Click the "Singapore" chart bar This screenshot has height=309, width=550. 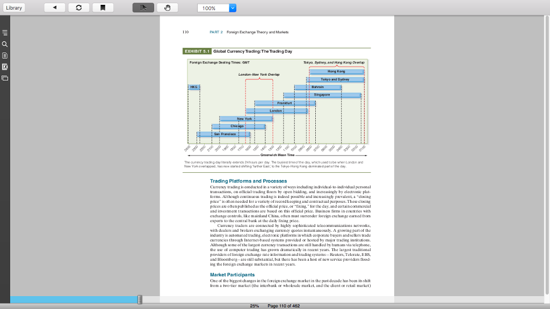pos(322,95)
